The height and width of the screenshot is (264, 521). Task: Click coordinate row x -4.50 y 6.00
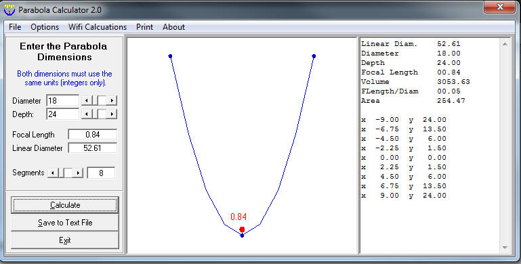click(x=404, y=139)
